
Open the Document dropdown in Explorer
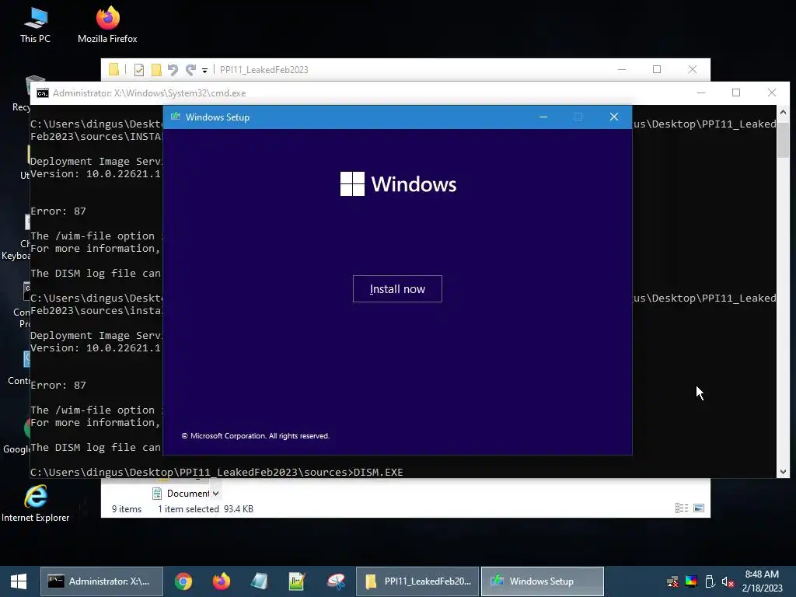(216, 494)
